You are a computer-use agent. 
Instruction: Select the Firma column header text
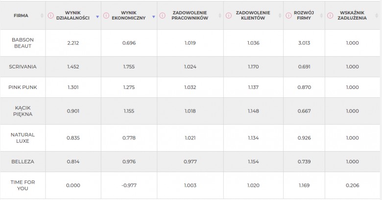click(21, 16)
